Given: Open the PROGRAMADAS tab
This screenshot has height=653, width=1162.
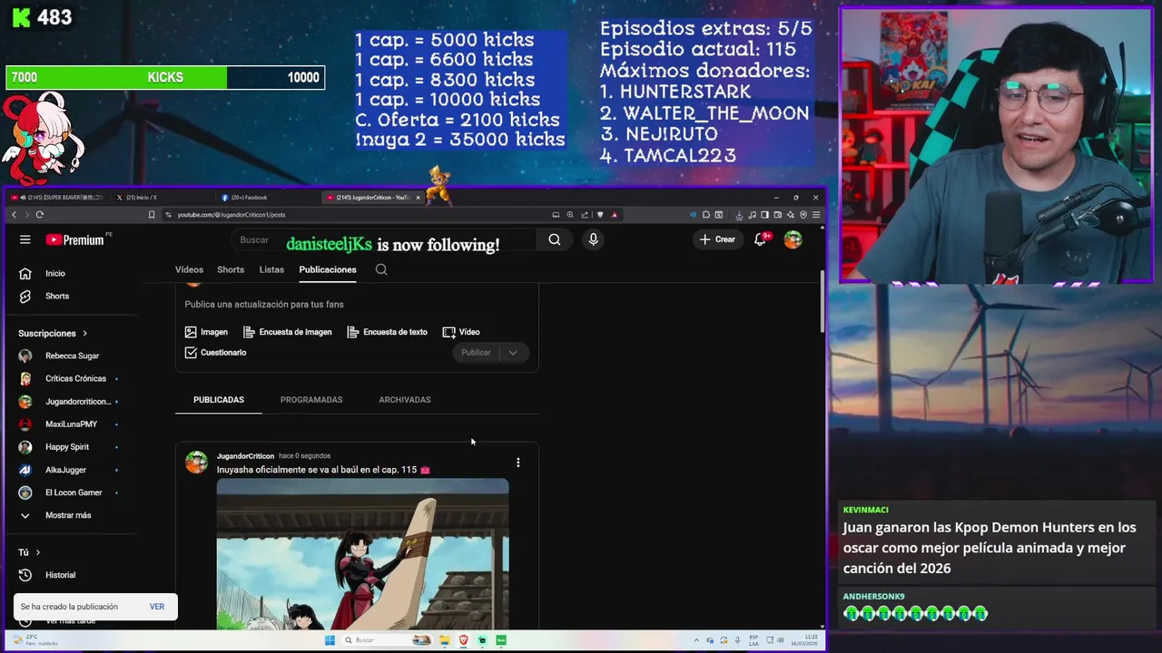Looking at the screenshot, I should 311,400.
